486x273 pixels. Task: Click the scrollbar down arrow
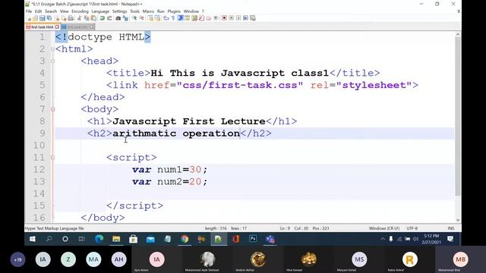click(458, 220)
